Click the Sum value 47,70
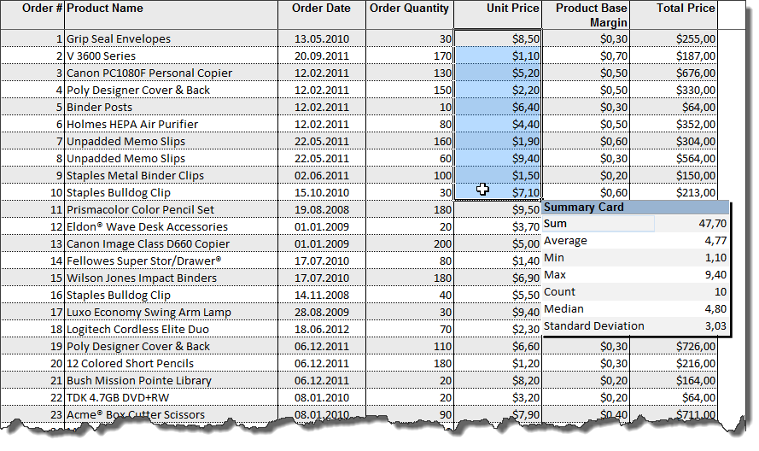 [x=713, y=224]
